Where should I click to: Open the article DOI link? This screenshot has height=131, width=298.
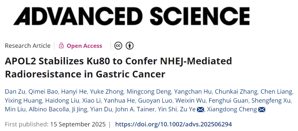[x=173, y=124]
